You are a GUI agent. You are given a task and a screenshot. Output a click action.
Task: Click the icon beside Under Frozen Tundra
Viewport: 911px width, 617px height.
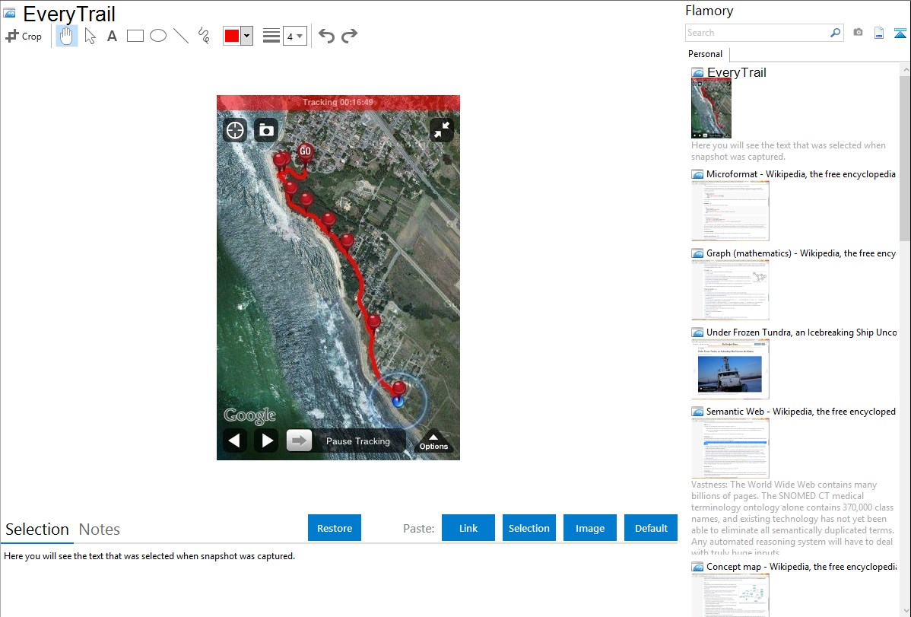coord(697,332)
